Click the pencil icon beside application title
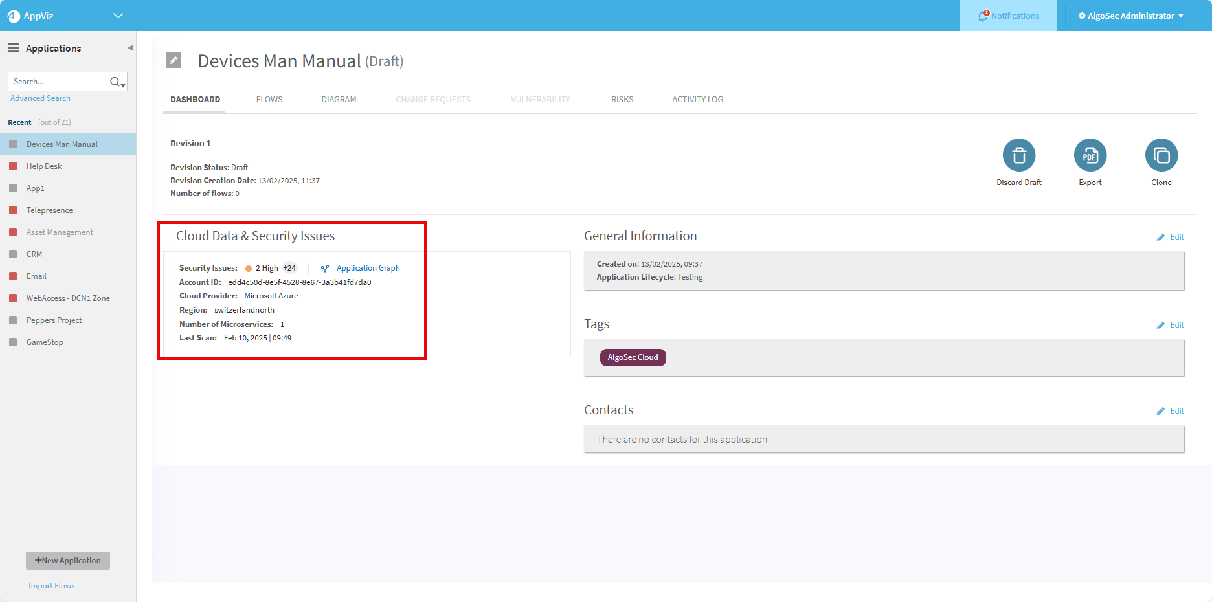The image size is (1212, 602). (174, 60)
